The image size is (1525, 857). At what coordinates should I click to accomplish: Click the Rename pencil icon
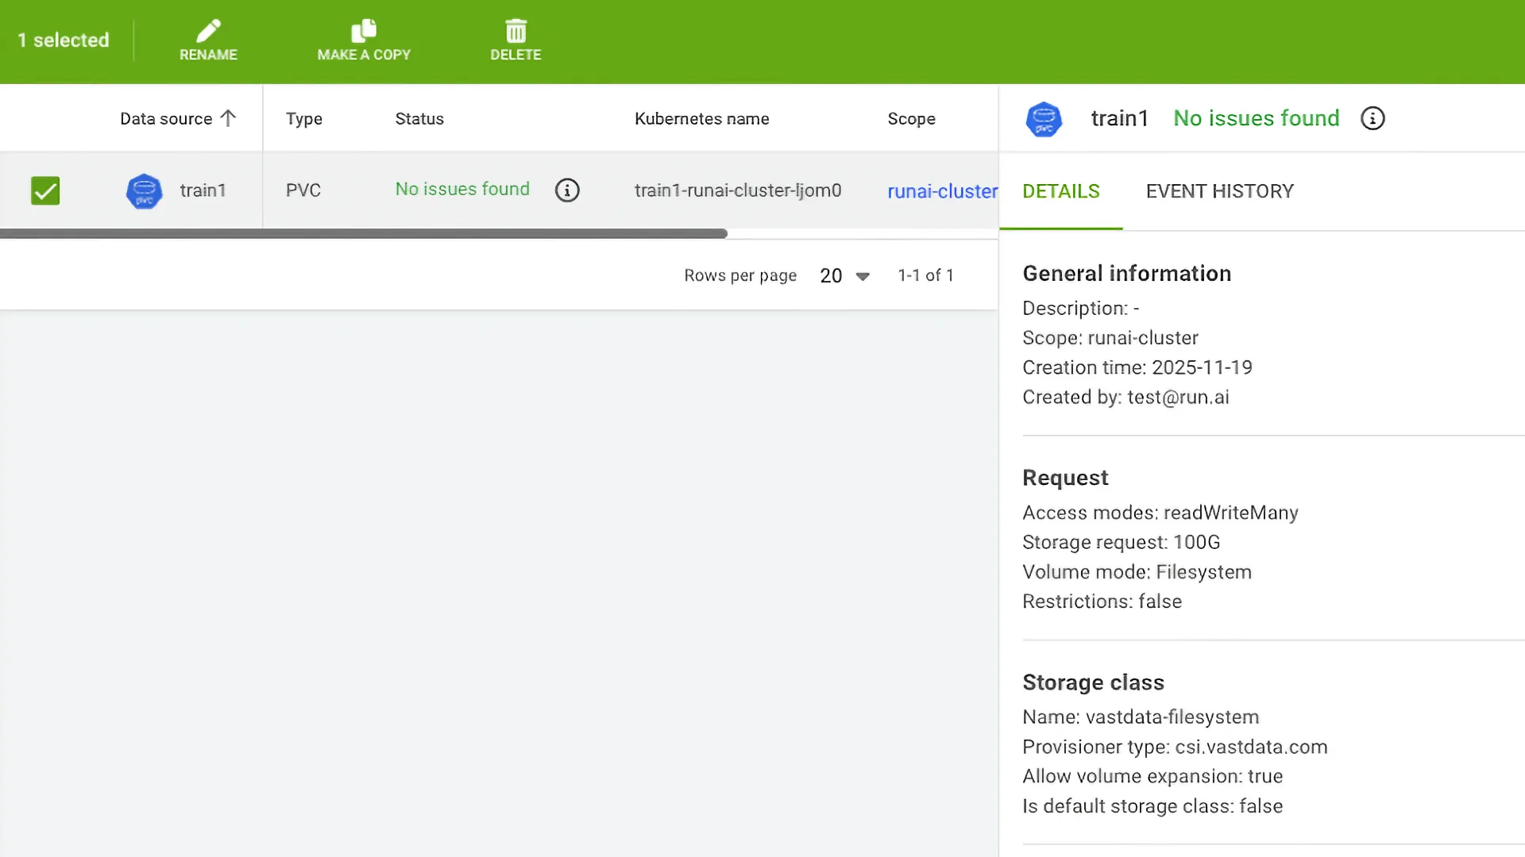[208, 31]
